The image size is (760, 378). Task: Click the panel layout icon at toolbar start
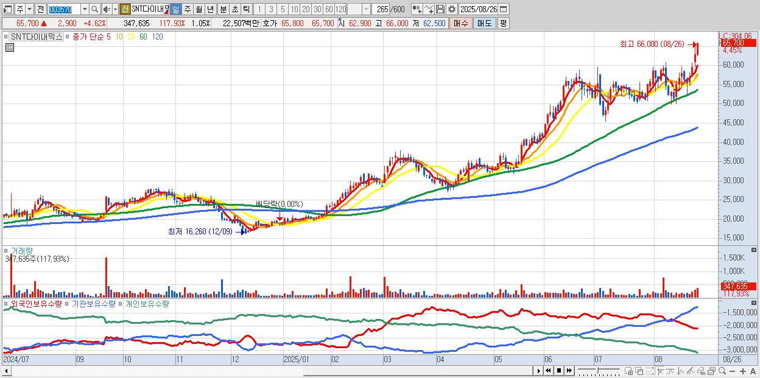(7, 9)
